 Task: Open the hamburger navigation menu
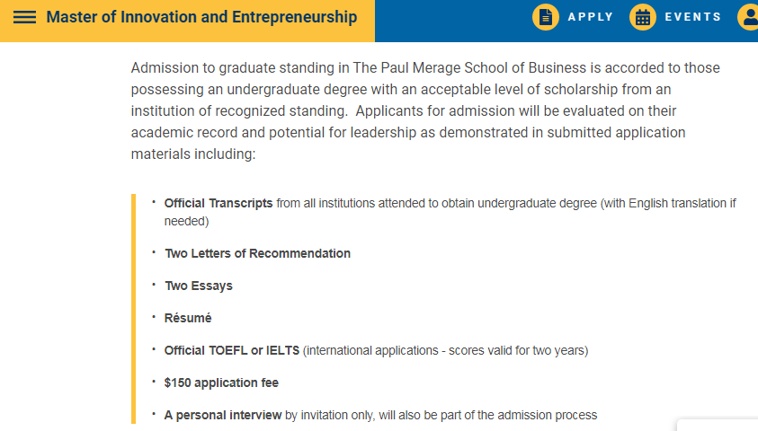[x=25, y=18]
